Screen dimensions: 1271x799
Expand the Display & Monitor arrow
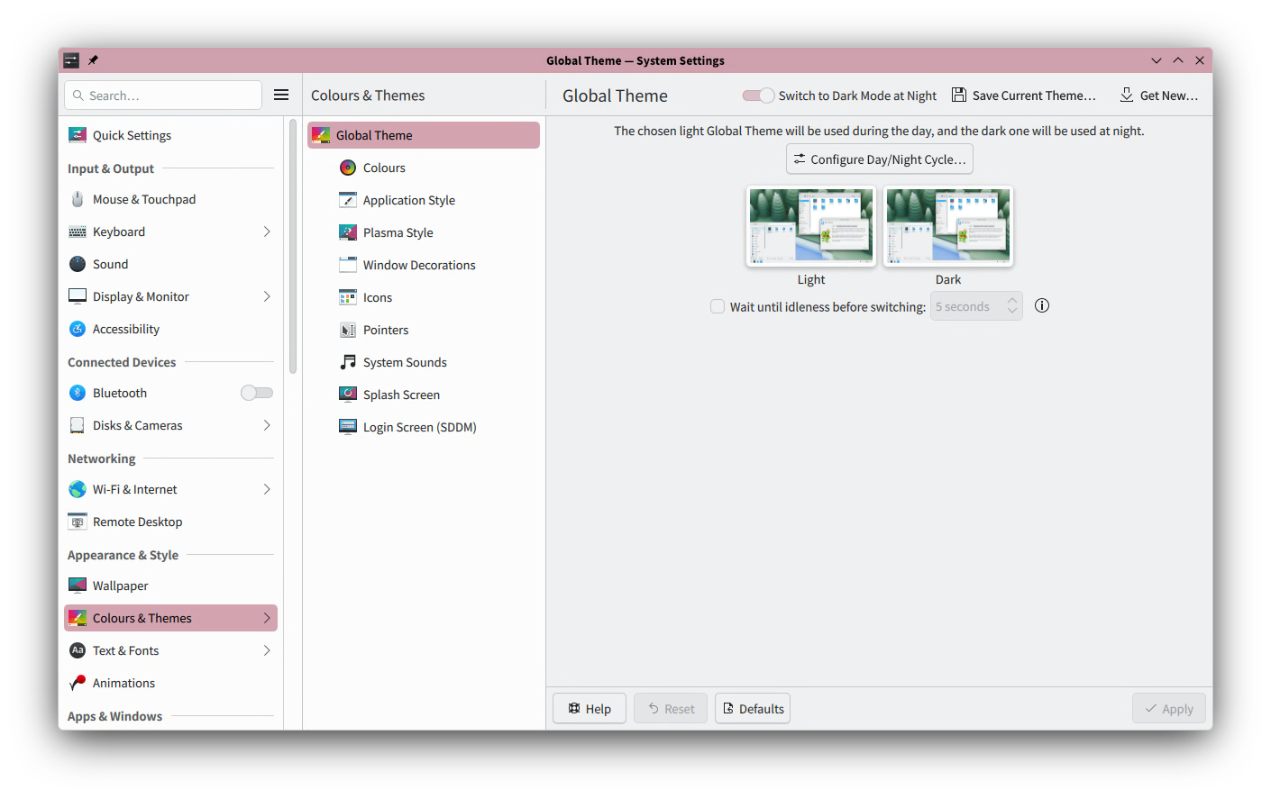pos(267,296)
